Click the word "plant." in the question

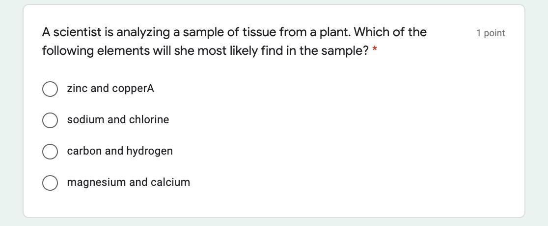[335, 32]
